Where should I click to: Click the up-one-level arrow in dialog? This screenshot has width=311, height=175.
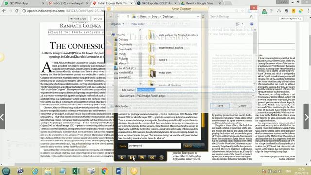pos(128,16)
